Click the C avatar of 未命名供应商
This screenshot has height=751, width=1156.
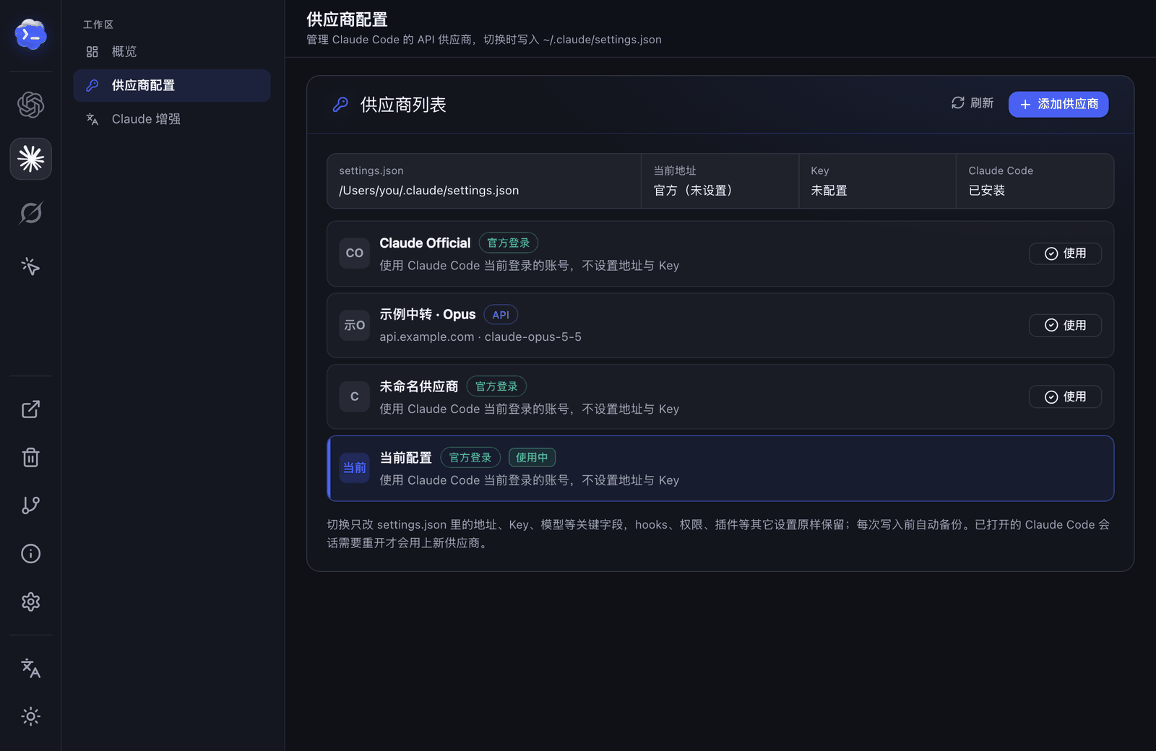(355, 396)
